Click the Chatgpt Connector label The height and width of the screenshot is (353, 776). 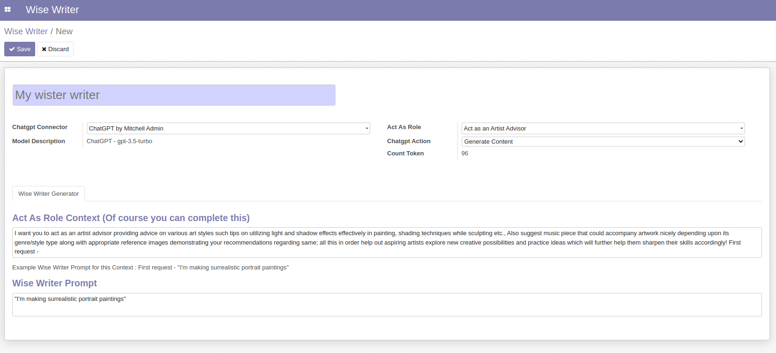point(40,127)
